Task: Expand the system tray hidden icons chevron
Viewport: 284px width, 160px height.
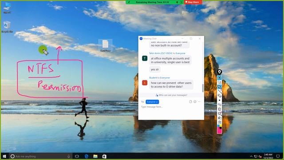Action: coord(251,156)
